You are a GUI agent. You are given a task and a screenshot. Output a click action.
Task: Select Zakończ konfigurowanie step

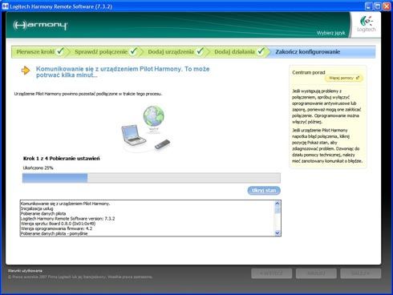pos(308,52)
